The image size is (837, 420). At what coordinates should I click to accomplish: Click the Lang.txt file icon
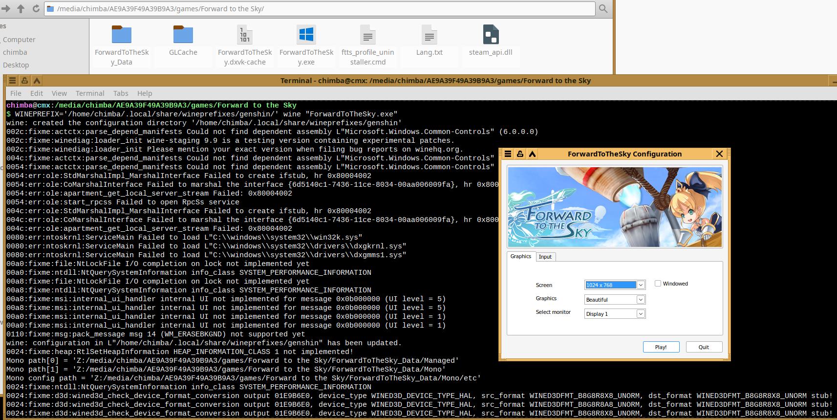click(429, 35)
